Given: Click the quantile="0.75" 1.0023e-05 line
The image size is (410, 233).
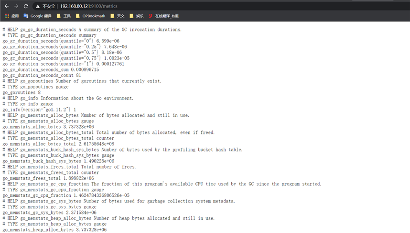Looking at the screenshot, I should 66,59.
